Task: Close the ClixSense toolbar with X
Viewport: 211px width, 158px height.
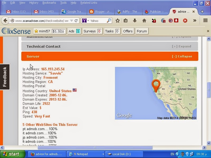Action: coord(208,31)
